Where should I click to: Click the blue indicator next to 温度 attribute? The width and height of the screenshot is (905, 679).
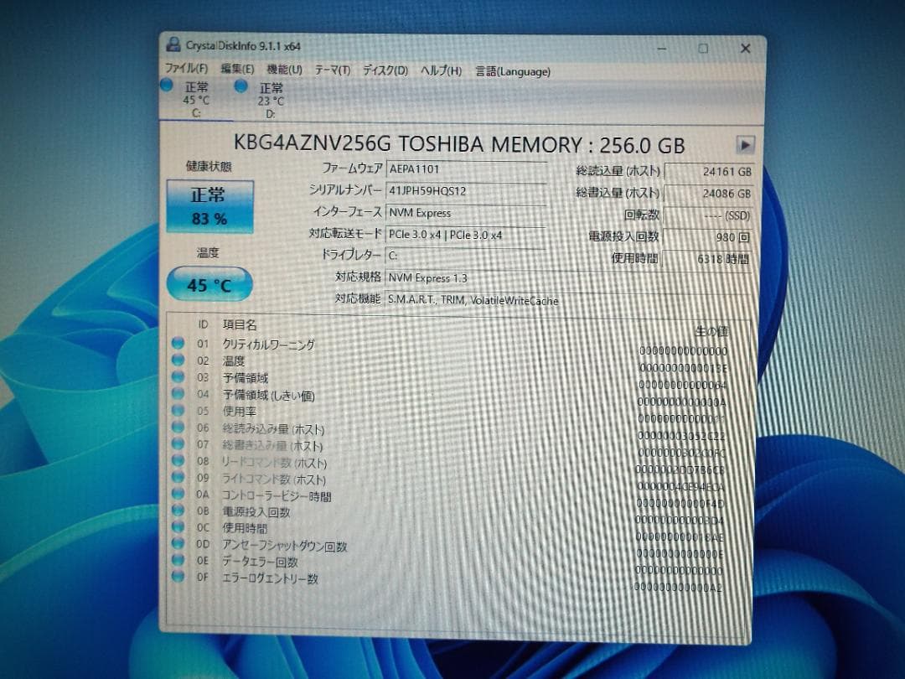click(x=177, y=360)
